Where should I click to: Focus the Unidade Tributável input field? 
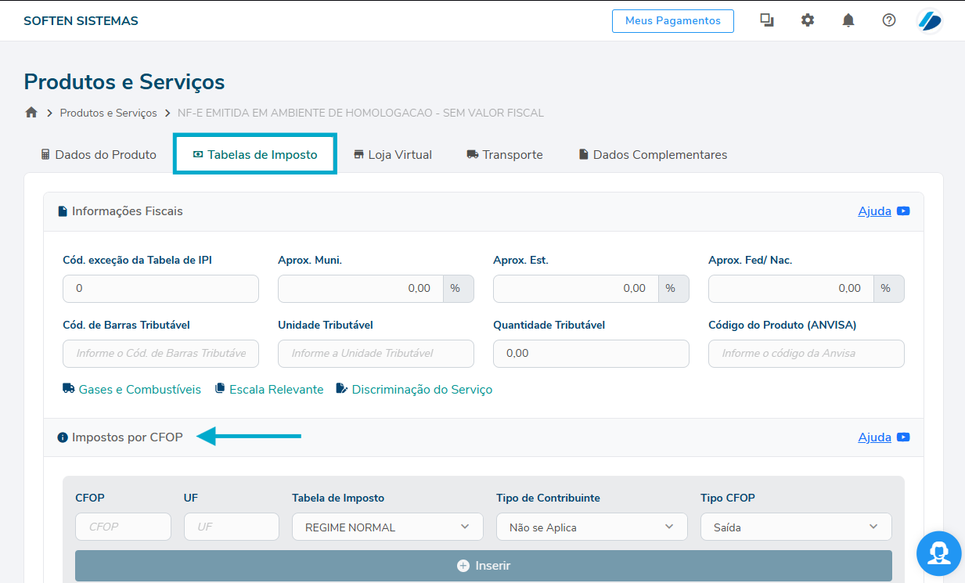pos(376,354)
